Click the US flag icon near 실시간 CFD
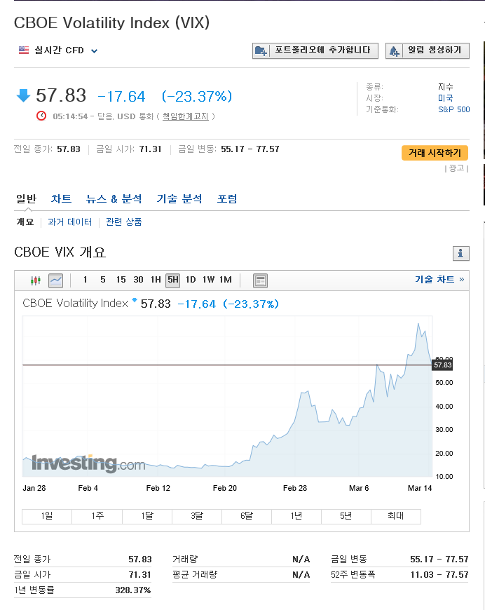The image size is (485, 610). [x=22, y=50]
